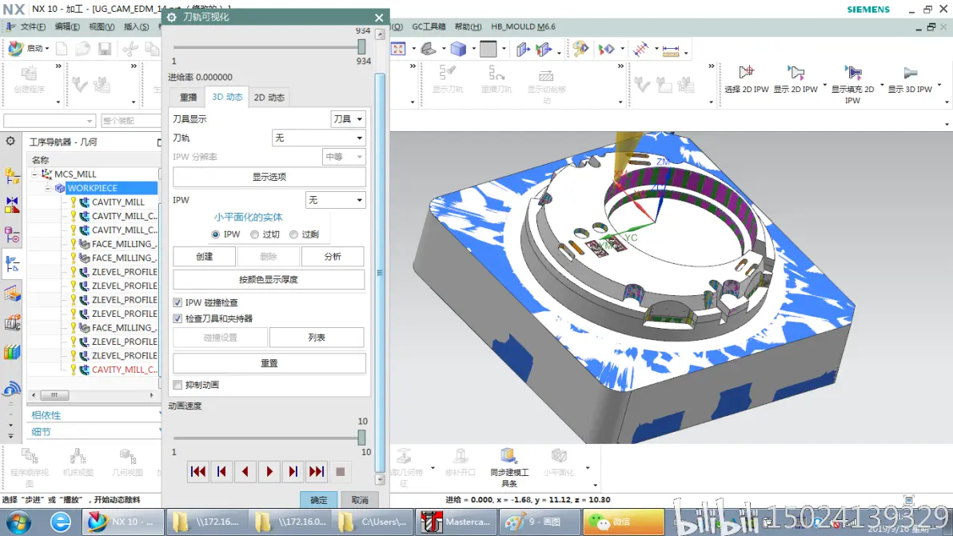Click reverse play arrow button

point(245,471)
